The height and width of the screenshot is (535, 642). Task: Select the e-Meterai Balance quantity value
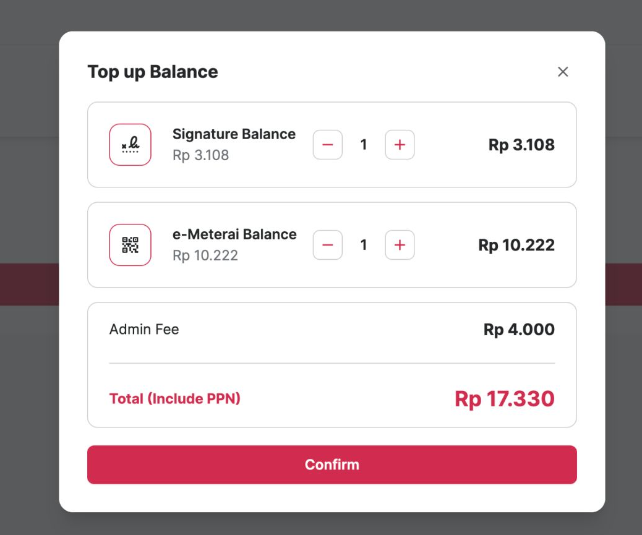(364, 245)
